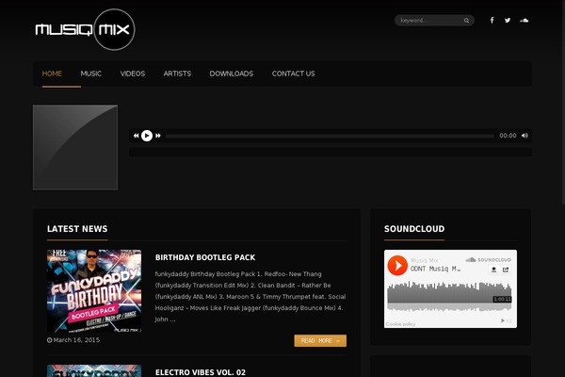This screenshot has height=377, width=565.
Task: Skip to next track in player
Action: coord(158,136)
